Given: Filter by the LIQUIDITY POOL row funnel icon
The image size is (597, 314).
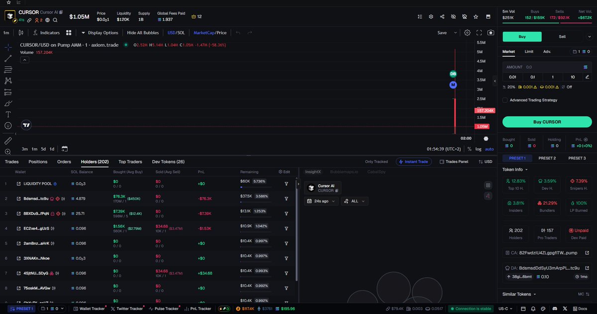Looking at the screenshot, I should (x=287, y=184).
